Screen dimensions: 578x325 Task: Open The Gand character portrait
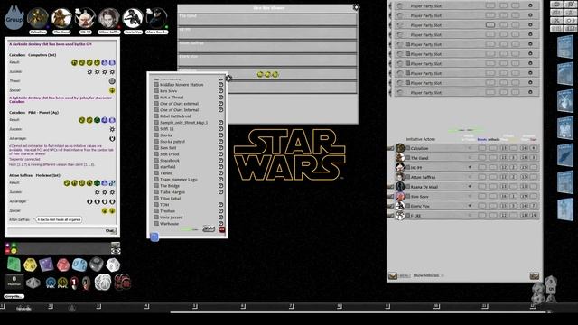pos(61,18)
